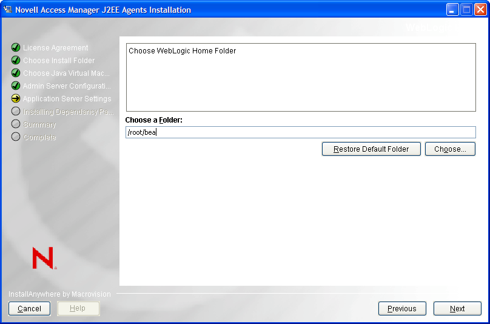
Task: Open the Choose... folder browser
Action: click(x=450, y=149)
